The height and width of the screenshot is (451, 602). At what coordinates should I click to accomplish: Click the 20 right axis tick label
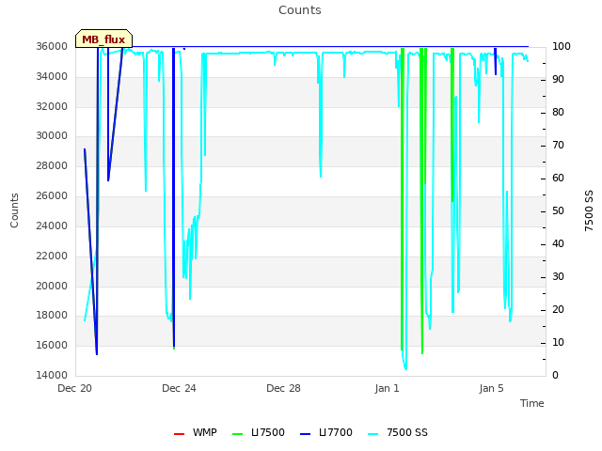click(x=558, y=309)
